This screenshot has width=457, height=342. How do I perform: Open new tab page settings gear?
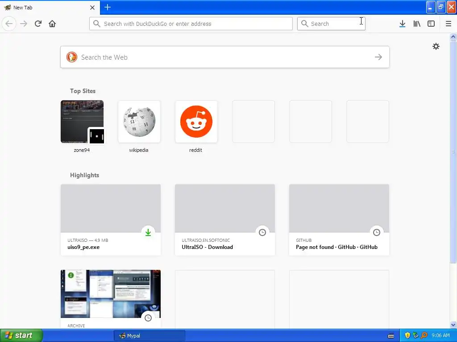coord(436,46)
